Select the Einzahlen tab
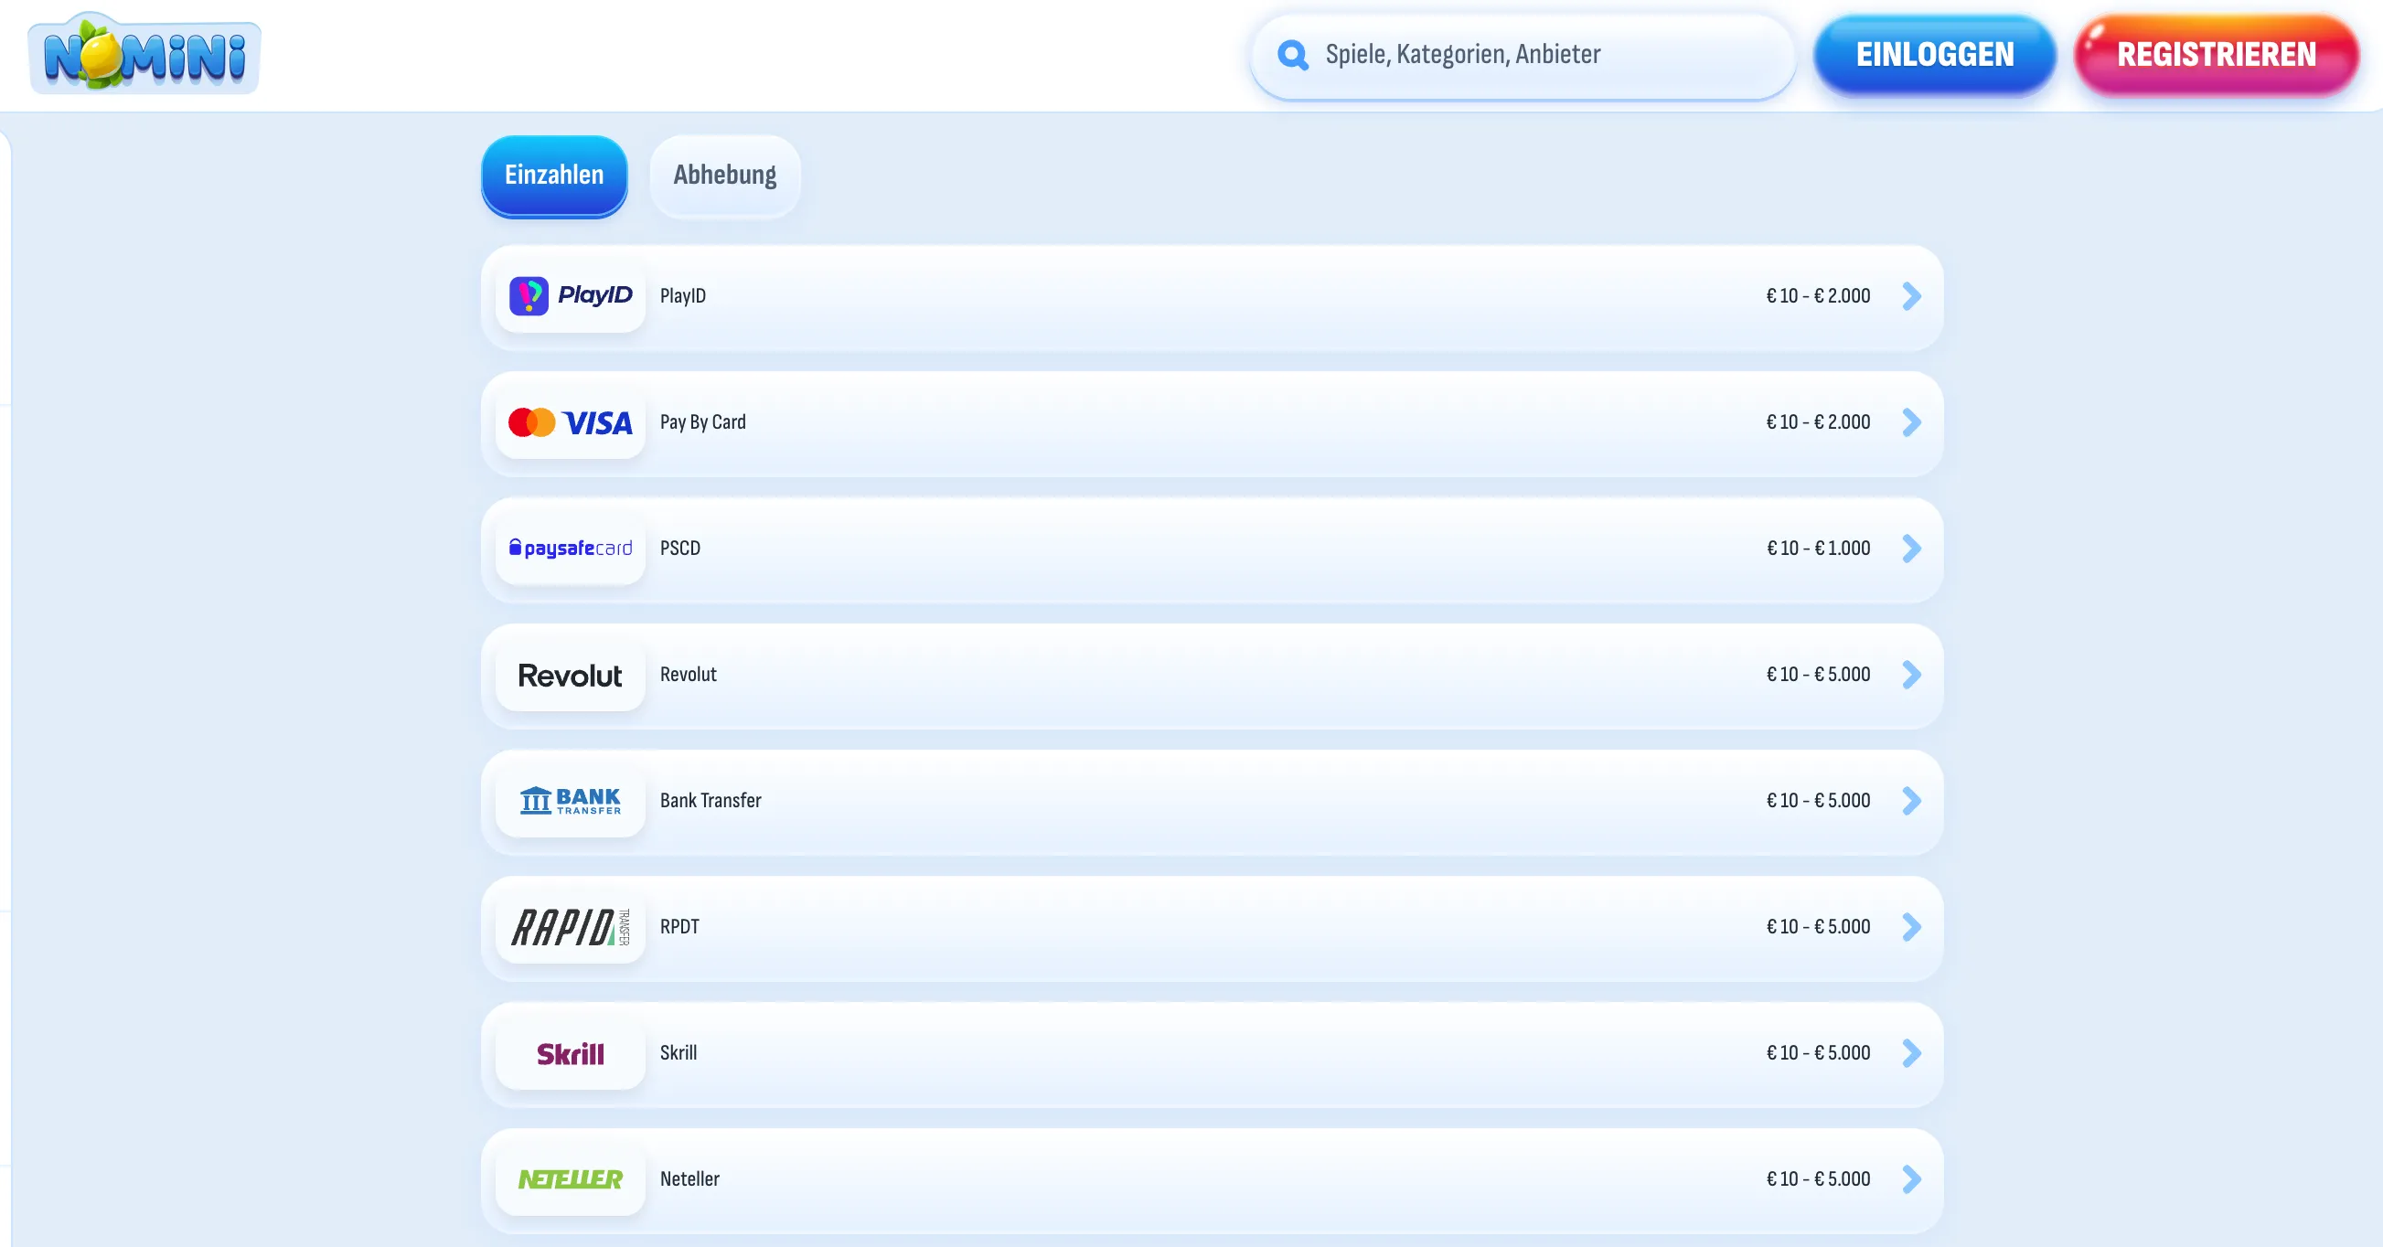2383x1247 pixels. (x=554, y=175)
